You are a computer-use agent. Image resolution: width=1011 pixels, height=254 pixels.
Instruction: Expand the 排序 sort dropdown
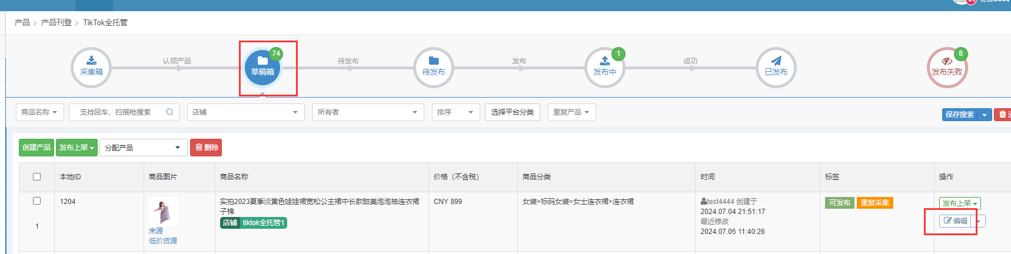455,112
